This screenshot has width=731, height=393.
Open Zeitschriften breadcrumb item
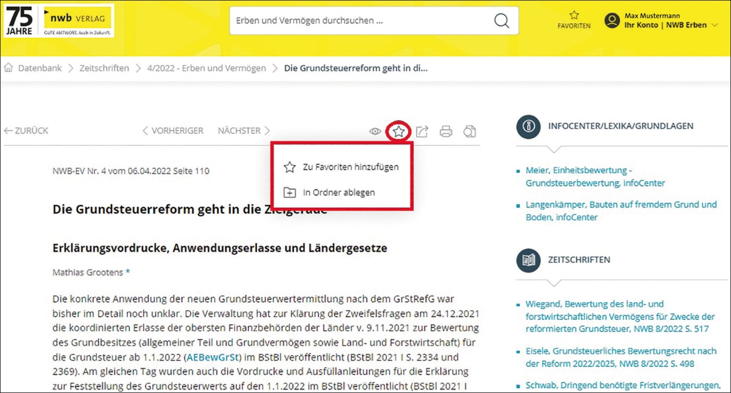coord(104,68)
